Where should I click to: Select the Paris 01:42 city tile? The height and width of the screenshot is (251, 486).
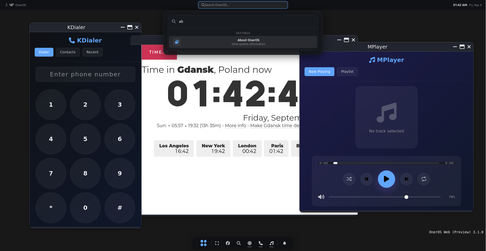click(x=276, y=149)
